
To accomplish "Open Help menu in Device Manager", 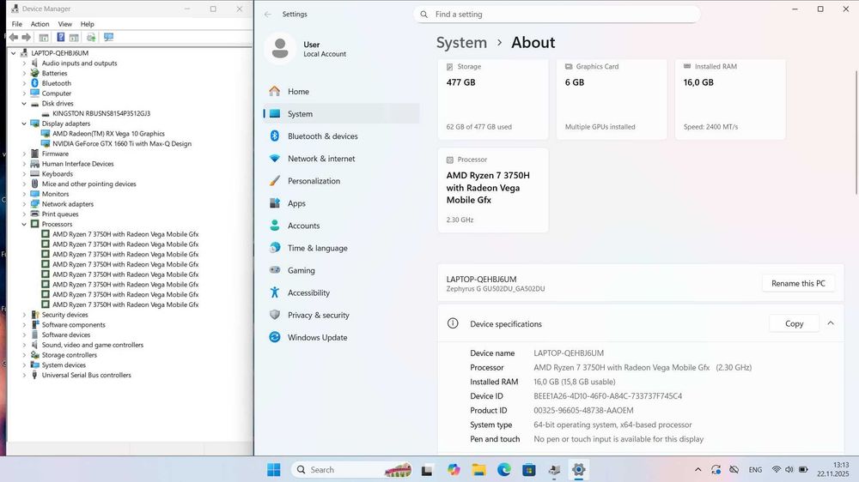I will (x=87, y=24).
